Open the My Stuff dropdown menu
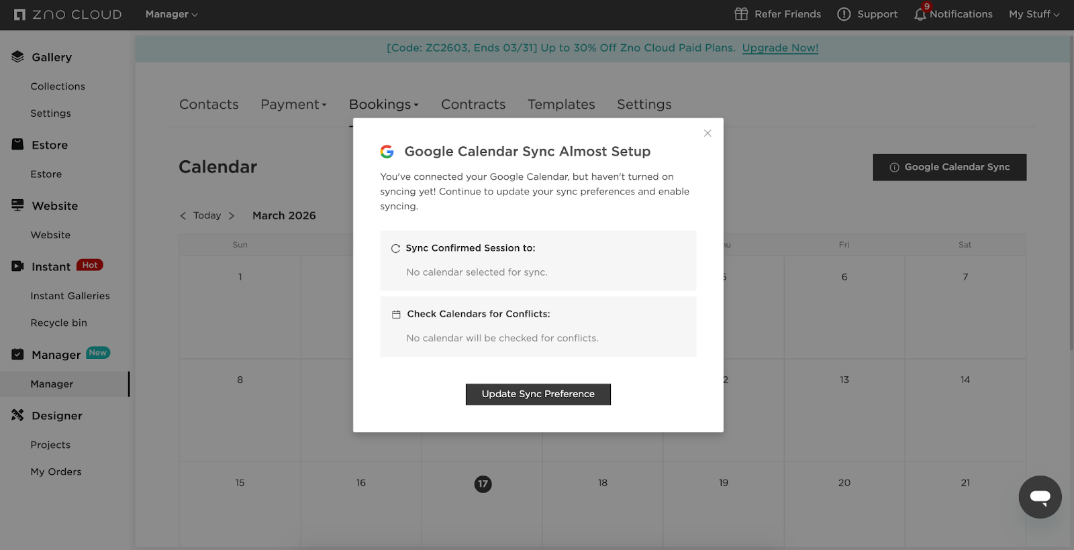The image size is (1074, 550). tap(1034, 14)
